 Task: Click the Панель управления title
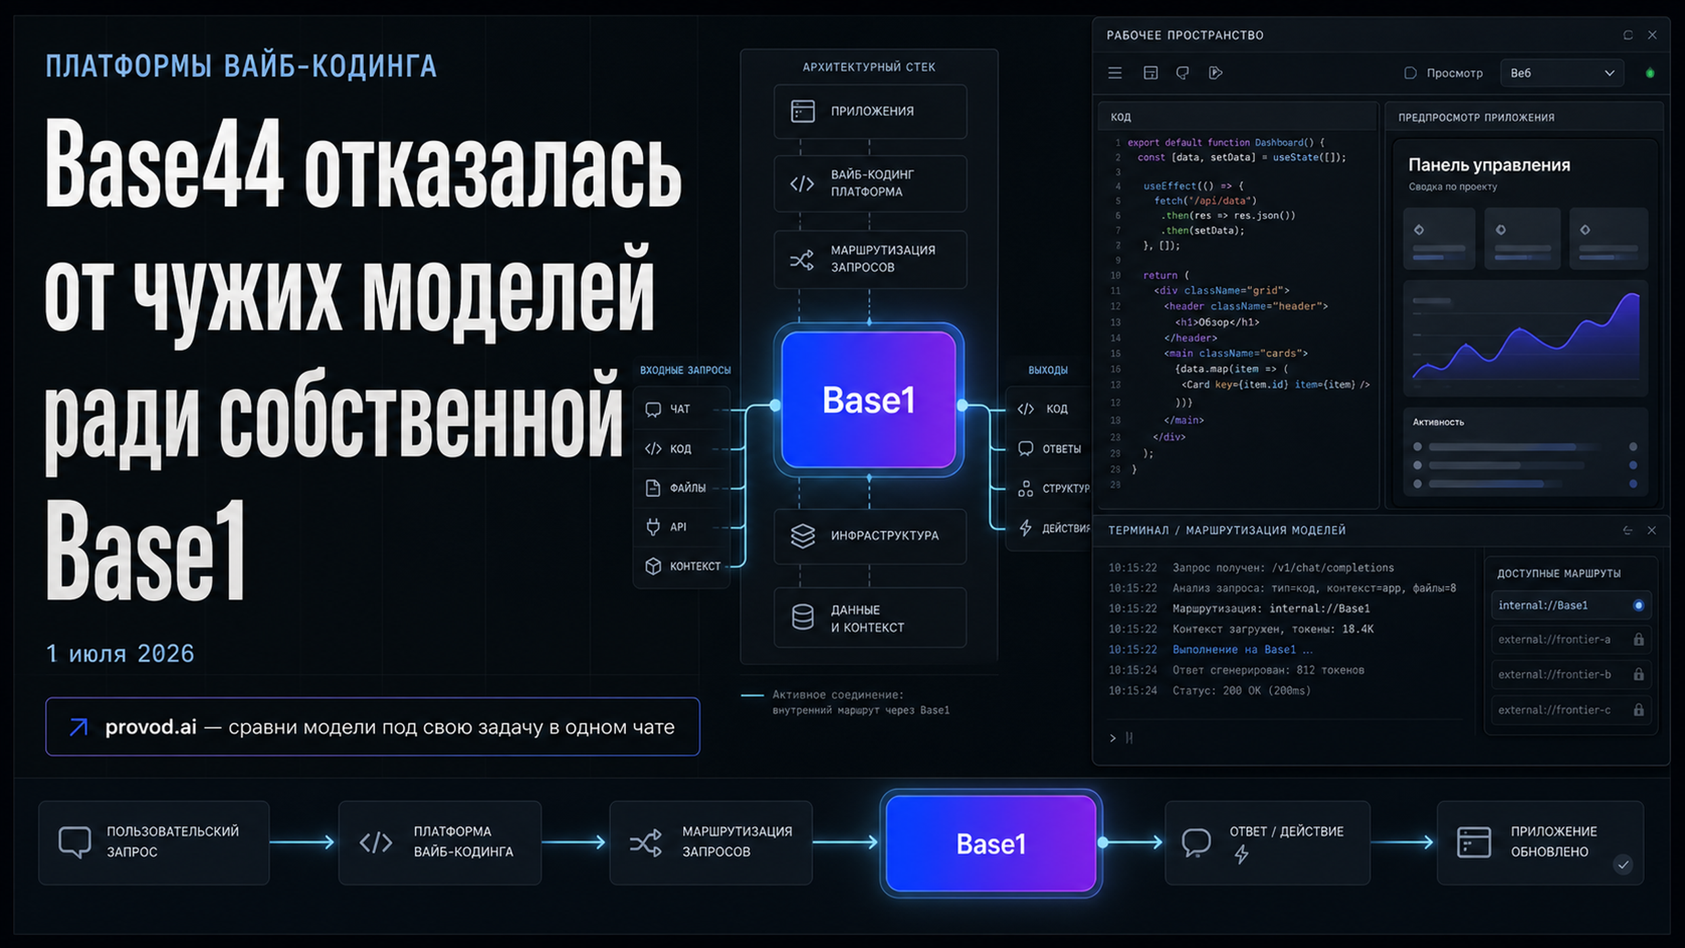pyautogui.click(x=1489, y=165)
